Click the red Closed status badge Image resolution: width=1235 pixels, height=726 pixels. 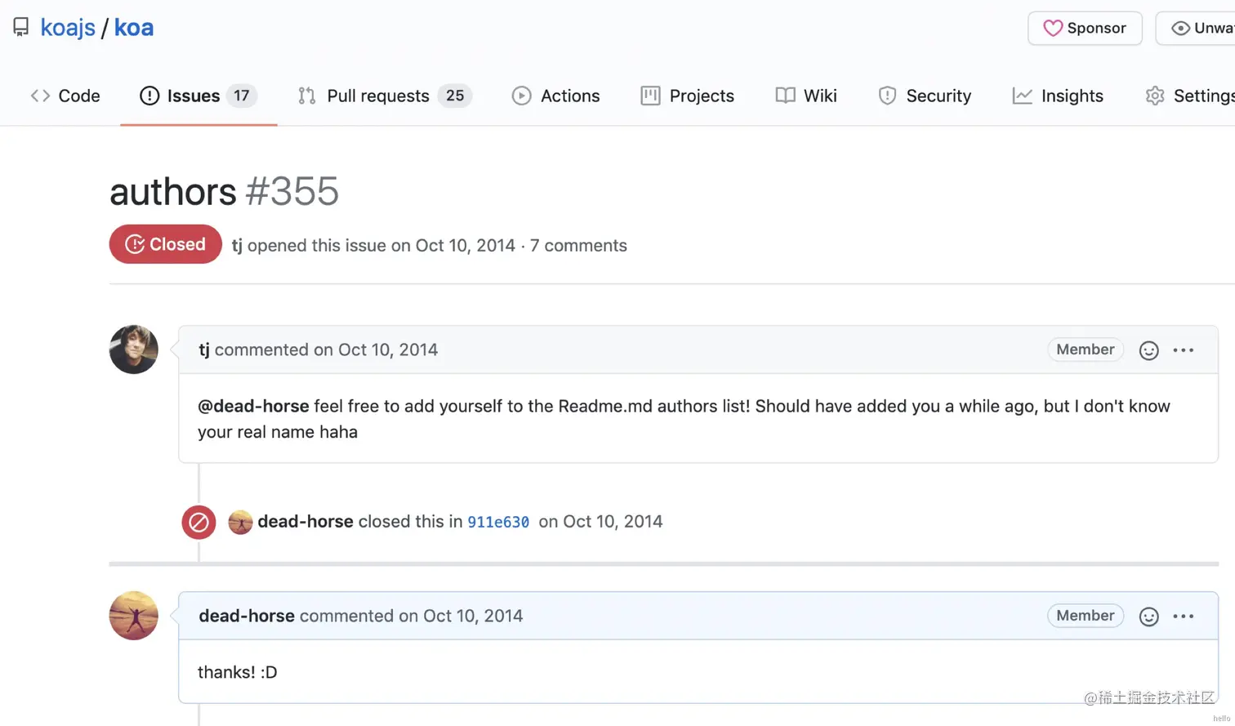(x=166, y=244)
